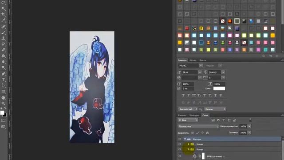Select the Magic Wand tool
The height and width of the screenshot is (160, 284).
coord(3,8)
